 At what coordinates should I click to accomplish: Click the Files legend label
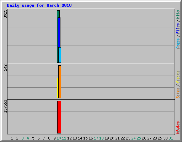tap(178, 28)
